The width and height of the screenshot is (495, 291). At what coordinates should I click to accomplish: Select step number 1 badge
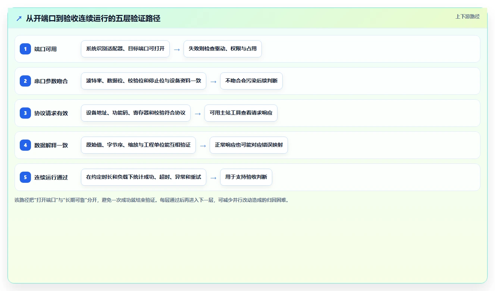25,48
